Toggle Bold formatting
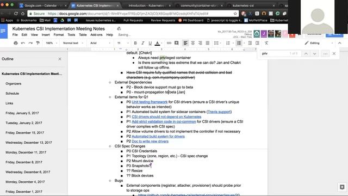348x196 pixels. (x=135, y=43)
